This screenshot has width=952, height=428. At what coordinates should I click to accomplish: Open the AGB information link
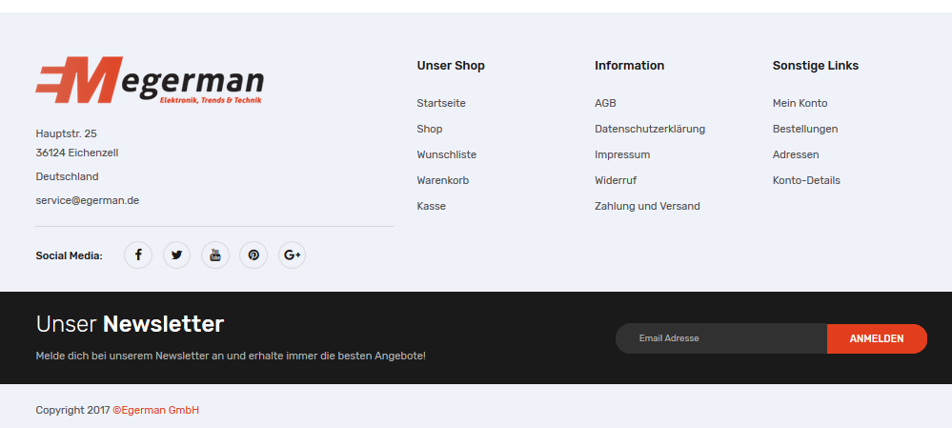pyautogui.click(x=605, y=103)
